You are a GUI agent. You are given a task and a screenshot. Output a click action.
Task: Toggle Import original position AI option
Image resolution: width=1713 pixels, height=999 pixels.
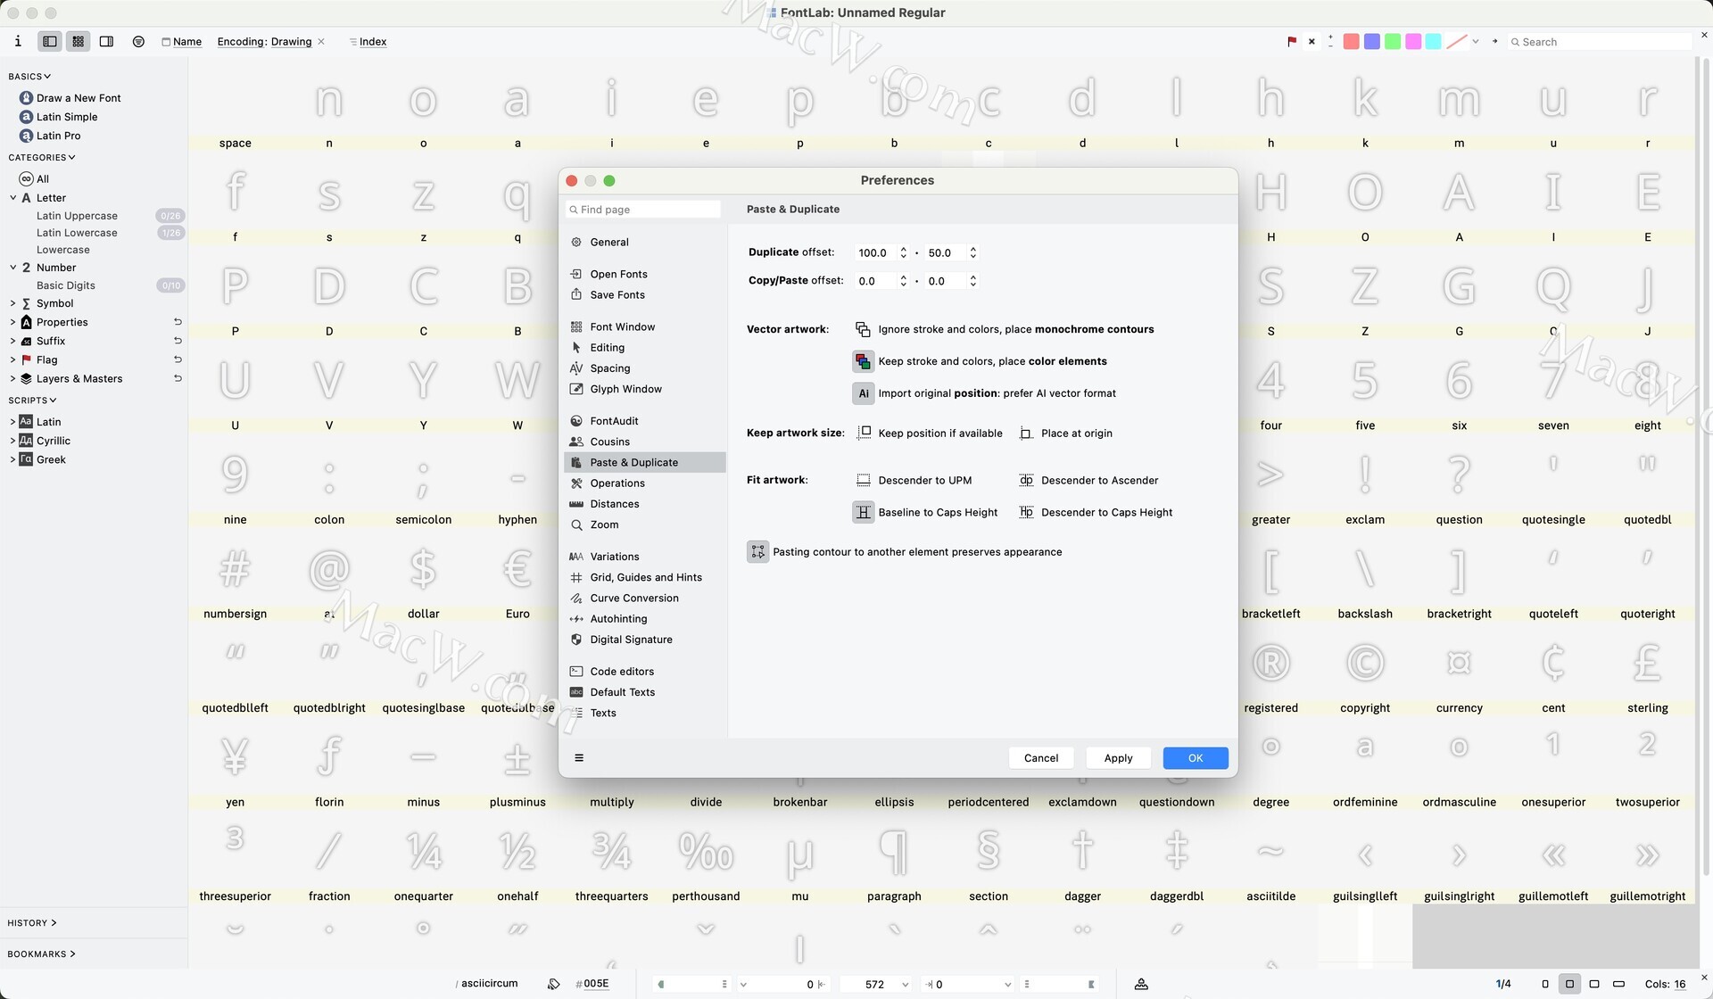[x=863, y=393]
